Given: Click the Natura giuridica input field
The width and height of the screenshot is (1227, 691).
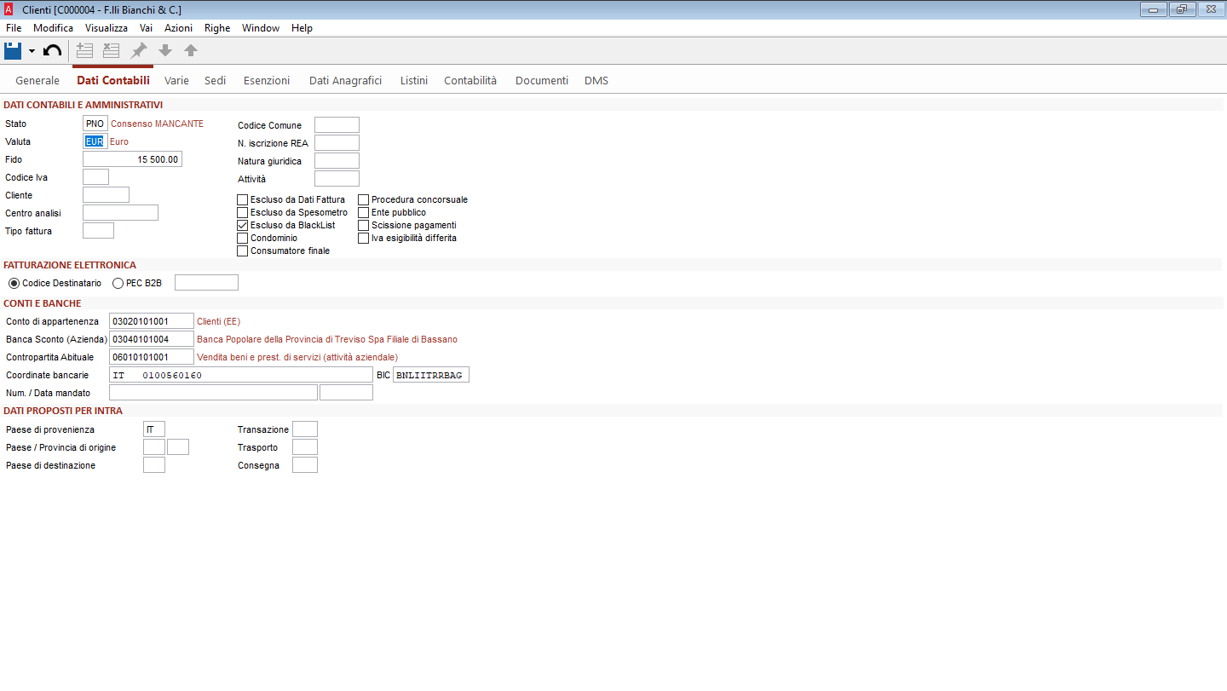Looking at the screenshot, I should click(337, 161).
